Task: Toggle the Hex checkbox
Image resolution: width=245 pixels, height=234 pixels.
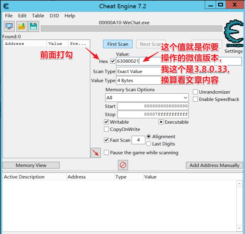Action: (x=113, y=61)
